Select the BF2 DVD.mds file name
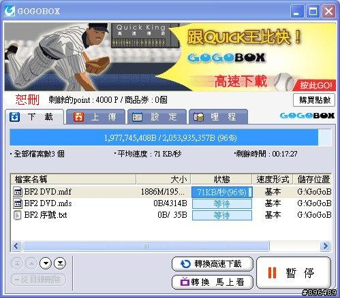Image resolution: width=340 pixels, height=298 pixels. pyautogui.click(x=48, y=203)
